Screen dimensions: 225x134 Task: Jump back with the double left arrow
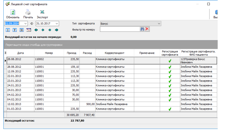click(36, 30)
